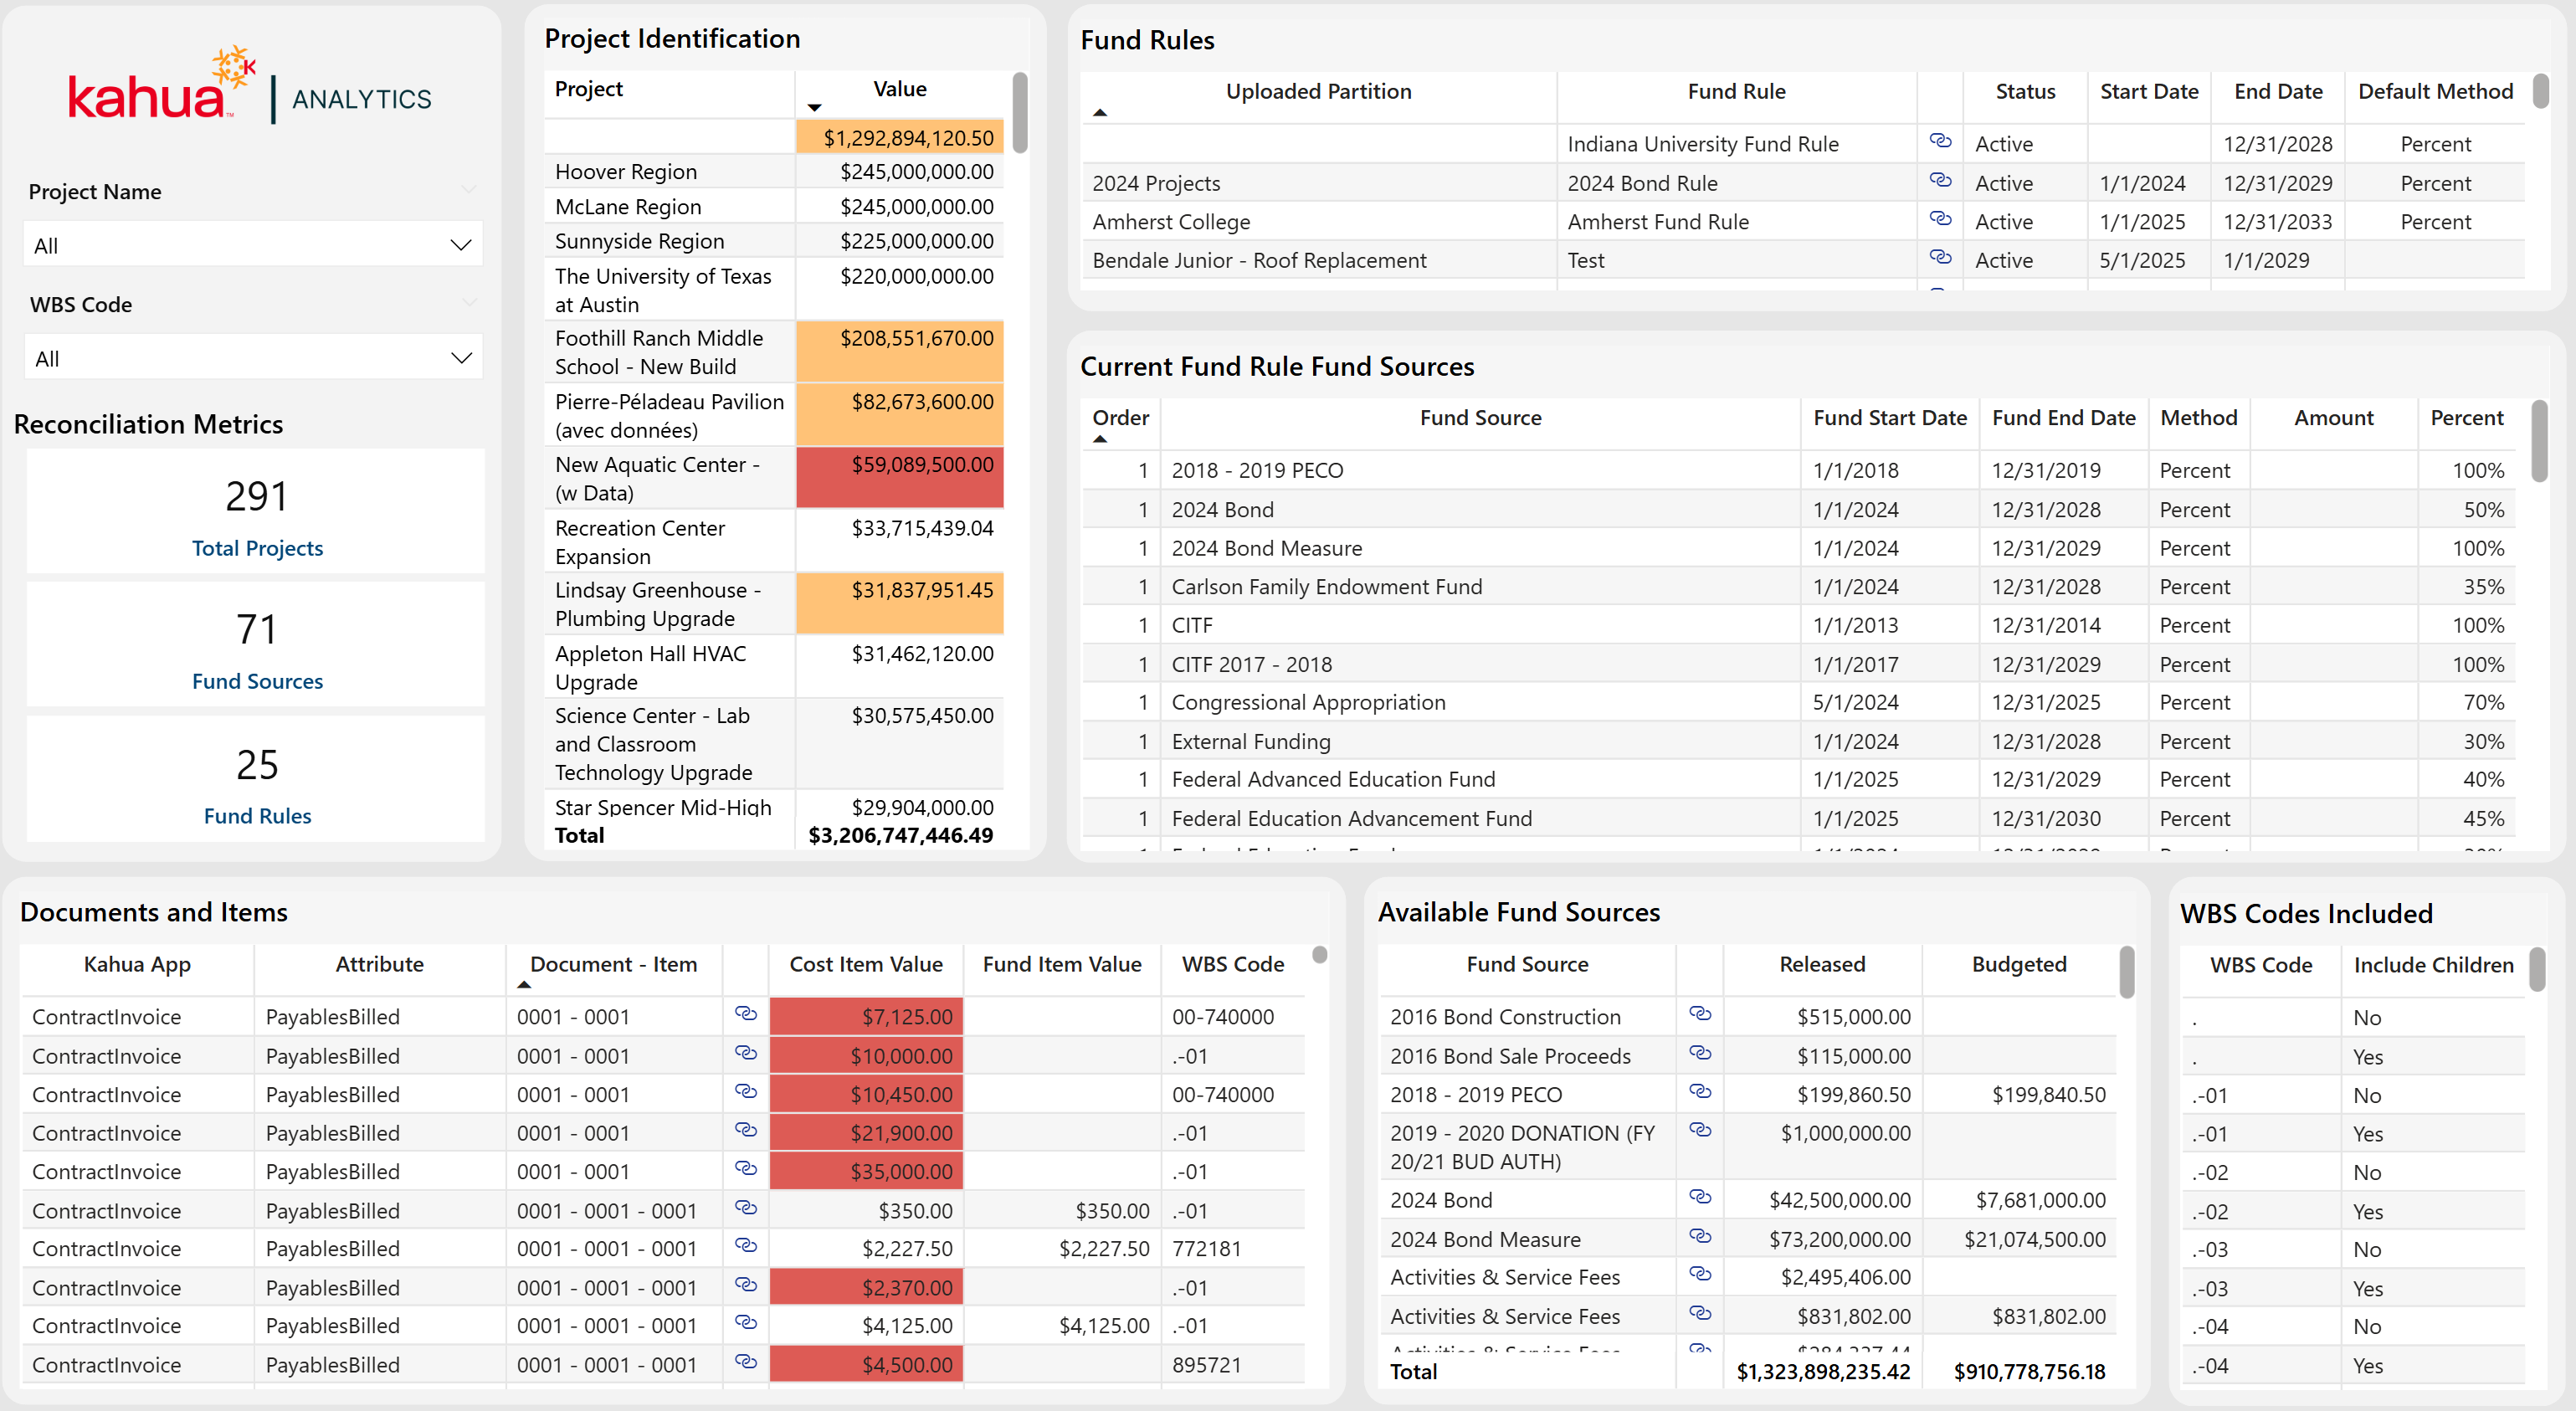Sort Documents by Cost Item Value header

(865, 965)
